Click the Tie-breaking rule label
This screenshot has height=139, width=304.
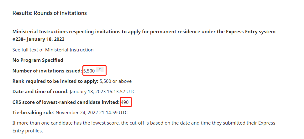(33, 112)
